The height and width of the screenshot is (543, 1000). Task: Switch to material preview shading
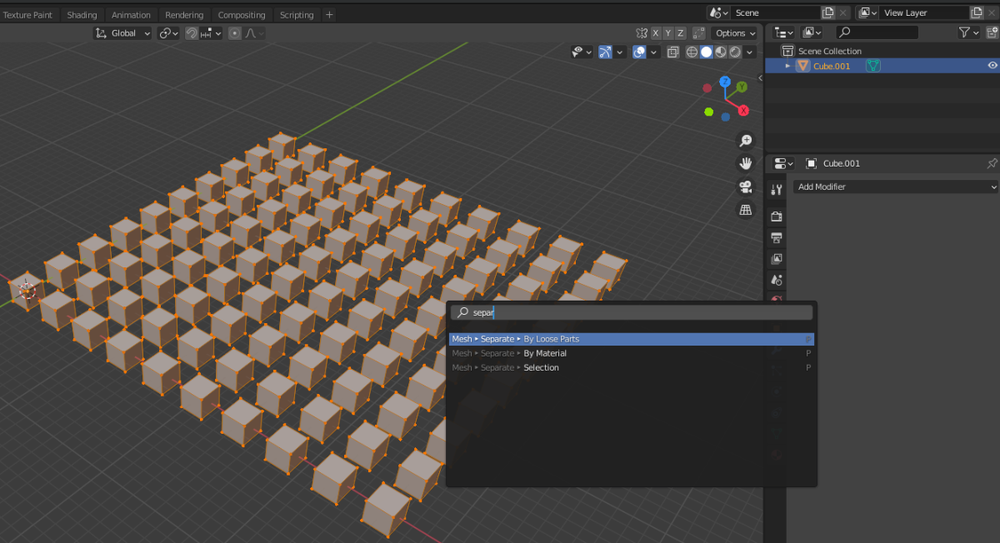[721, 52]
